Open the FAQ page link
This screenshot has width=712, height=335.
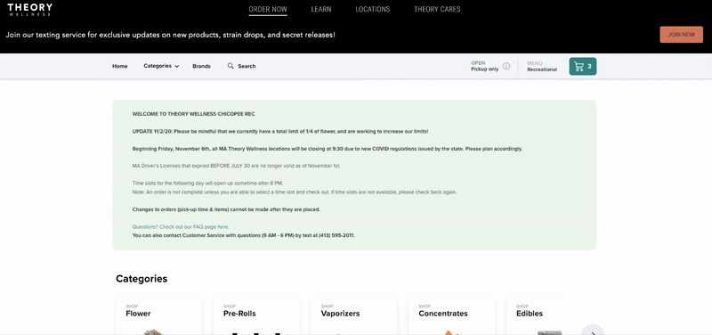[x=181, y=226]
